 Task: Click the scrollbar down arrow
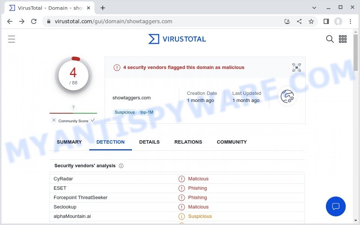(x=355, y=220)
